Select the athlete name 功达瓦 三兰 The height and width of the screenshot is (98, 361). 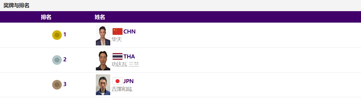[125, 64]
